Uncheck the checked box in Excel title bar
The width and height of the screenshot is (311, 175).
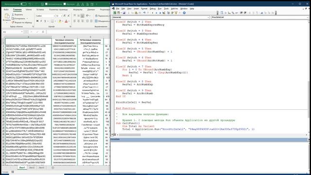click(46, 4)
